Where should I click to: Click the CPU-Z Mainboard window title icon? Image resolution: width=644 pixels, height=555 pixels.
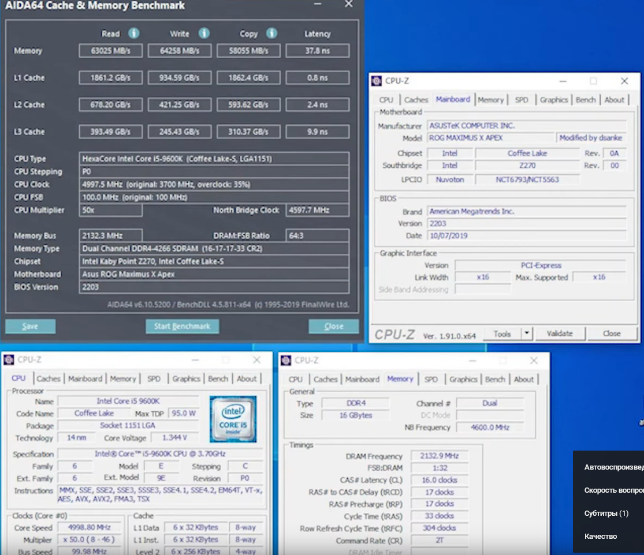pos(376,81)
